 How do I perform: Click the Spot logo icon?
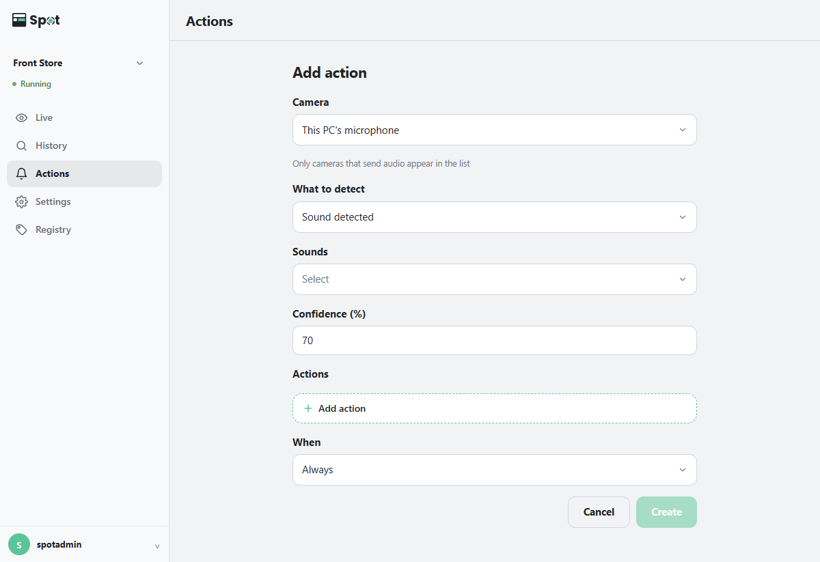19,20
